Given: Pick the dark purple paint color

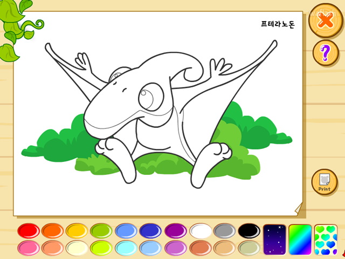Looking at the screenshot, I should [176, 230].
